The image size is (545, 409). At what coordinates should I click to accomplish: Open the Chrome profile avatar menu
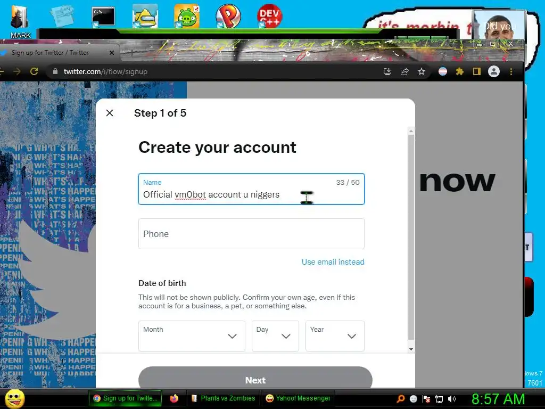493,72
